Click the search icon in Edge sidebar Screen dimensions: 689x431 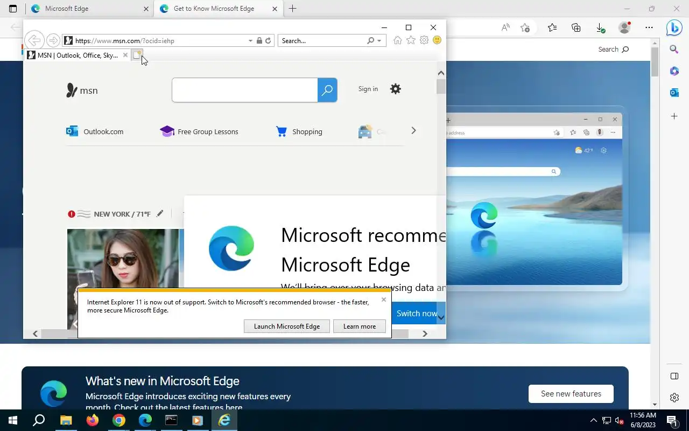coord(674,50)
